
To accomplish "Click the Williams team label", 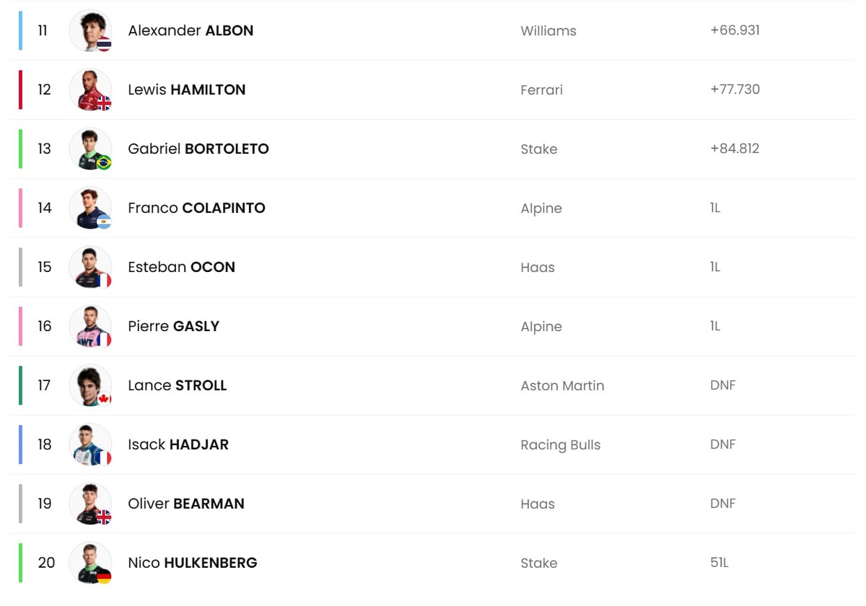I will (x=548, y=31).
